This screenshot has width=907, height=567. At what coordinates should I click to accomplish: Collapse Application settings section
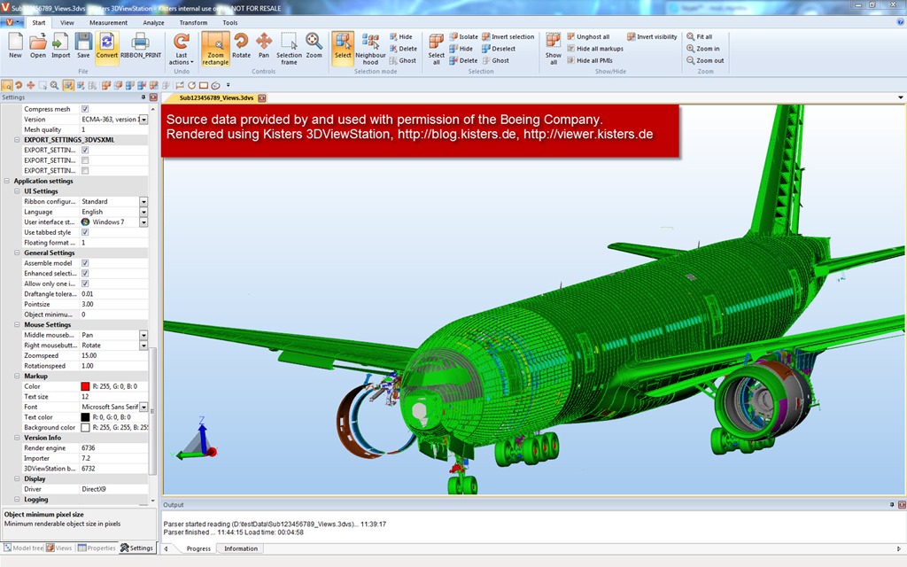pyautogui.click(x=7, y=181)
